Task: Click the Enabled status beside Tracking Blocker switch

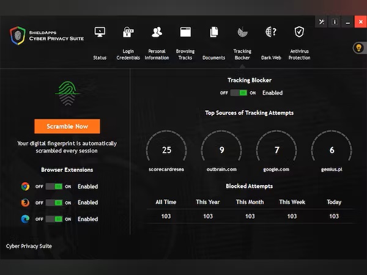Action: click(272, 93)
